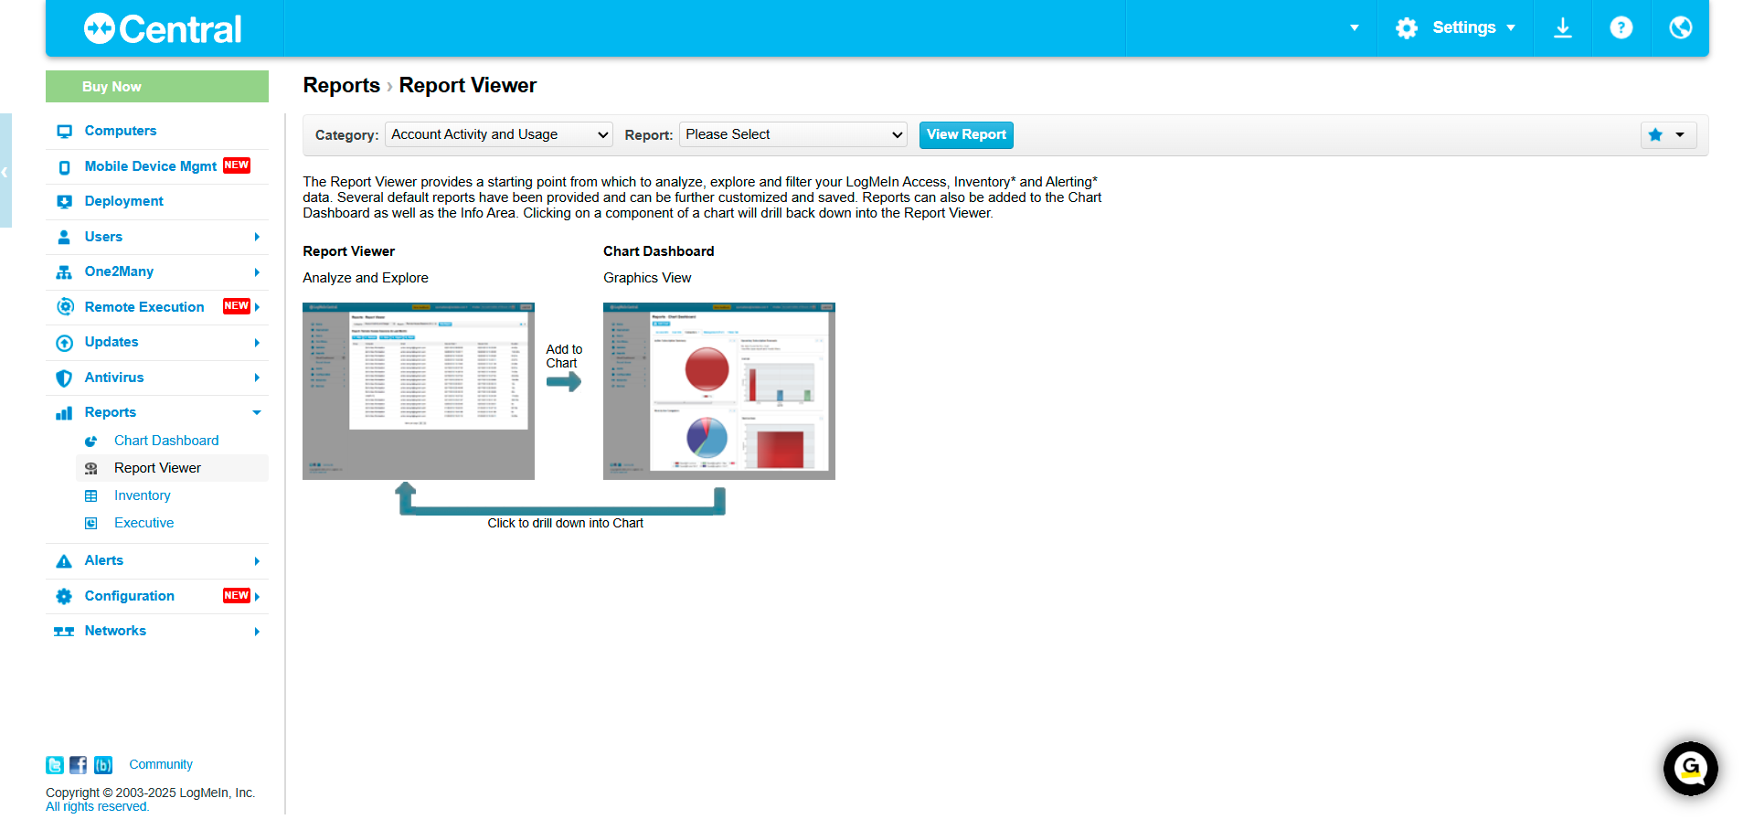Image resolution: width=1754 pixels, height=830 pixels.
Task: Click the Report Viewer preview thumbnail
Action: click(x=419, y=391)
